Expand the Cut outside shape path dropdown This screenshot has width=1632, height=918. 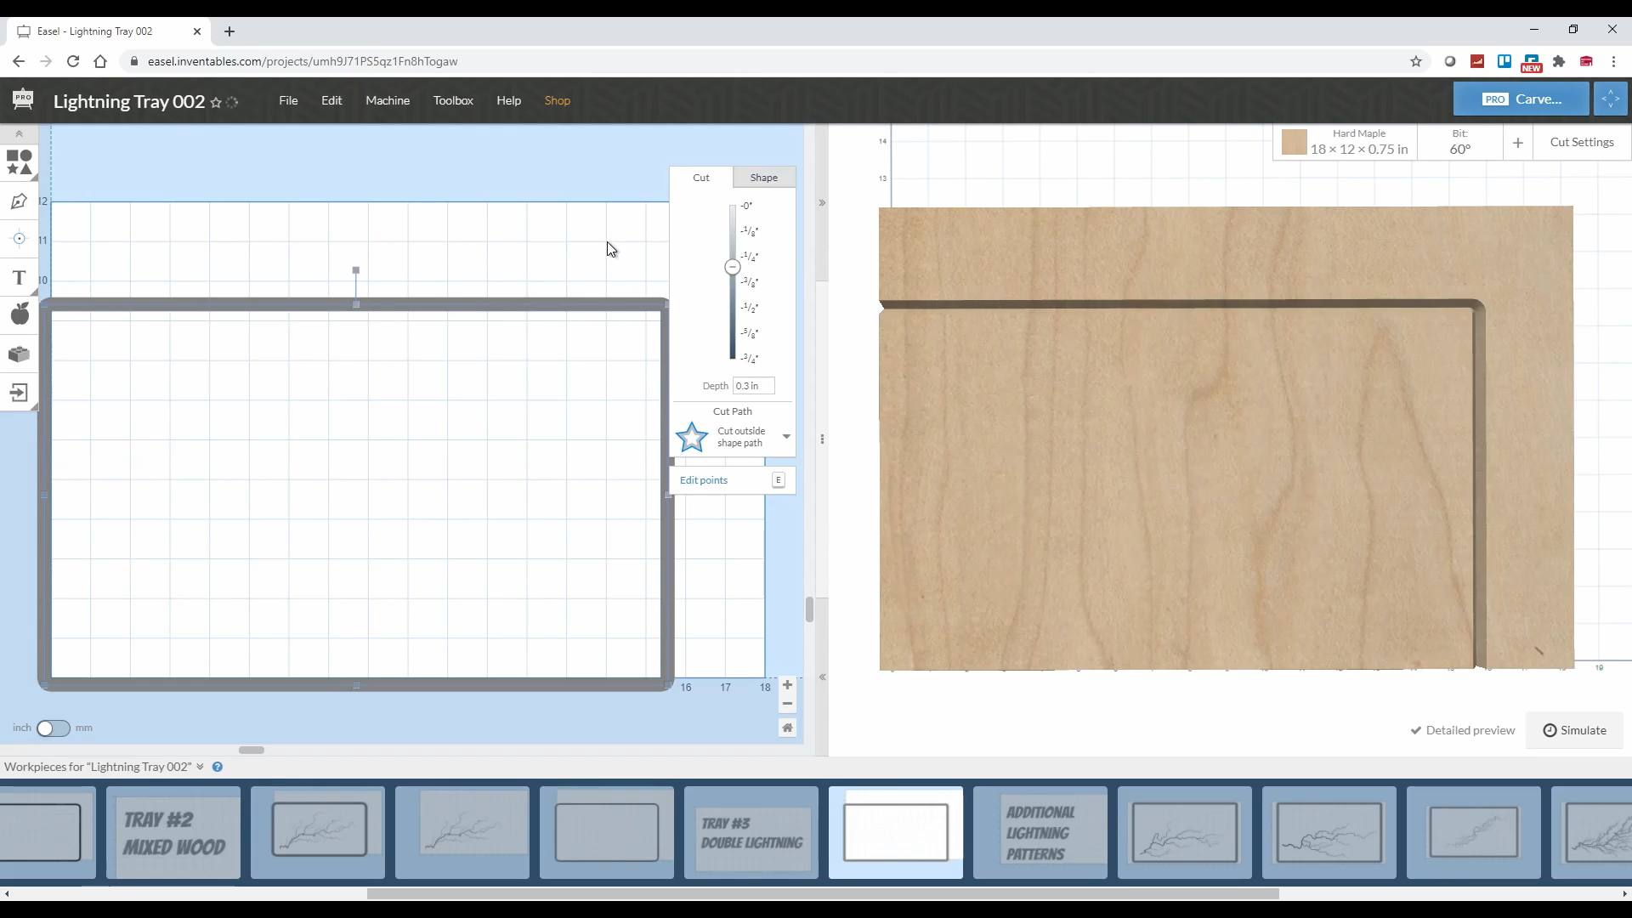pos(785,436)
